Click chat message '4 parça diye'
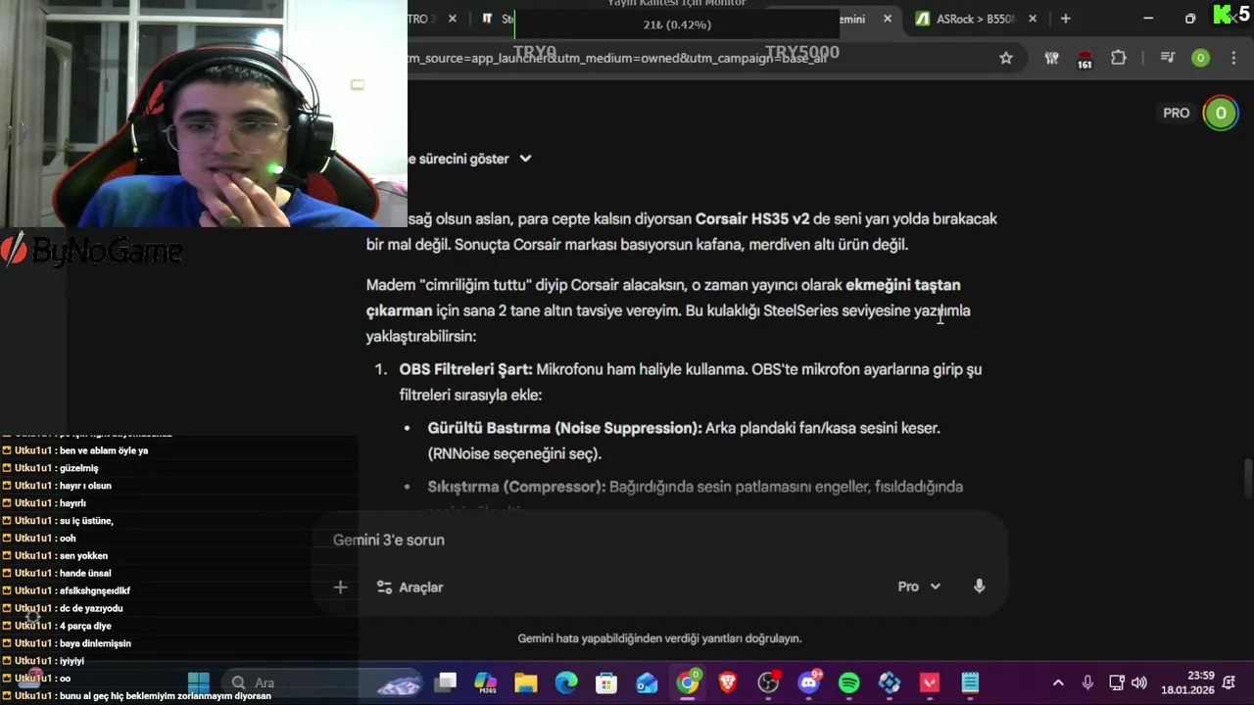This screenshot has height=705, width=1254. point(85,626)
